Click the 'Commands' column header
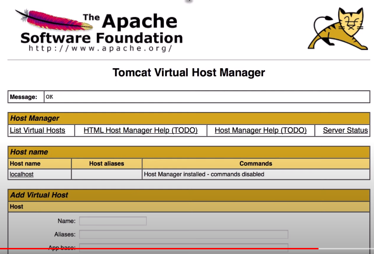 pos(256,163)
